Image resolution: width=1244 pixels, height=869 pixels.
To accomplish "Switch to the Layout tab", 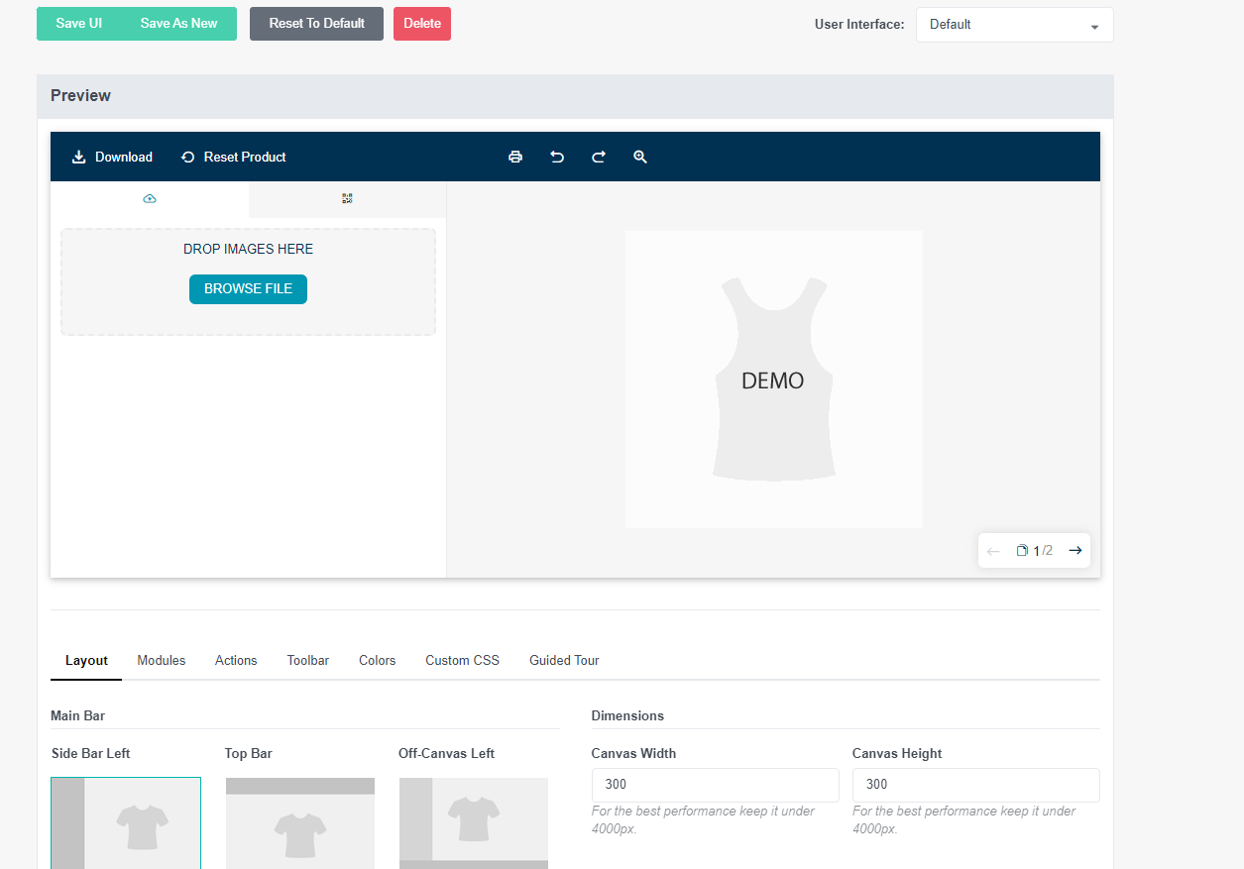I will (x=86, y=661).
